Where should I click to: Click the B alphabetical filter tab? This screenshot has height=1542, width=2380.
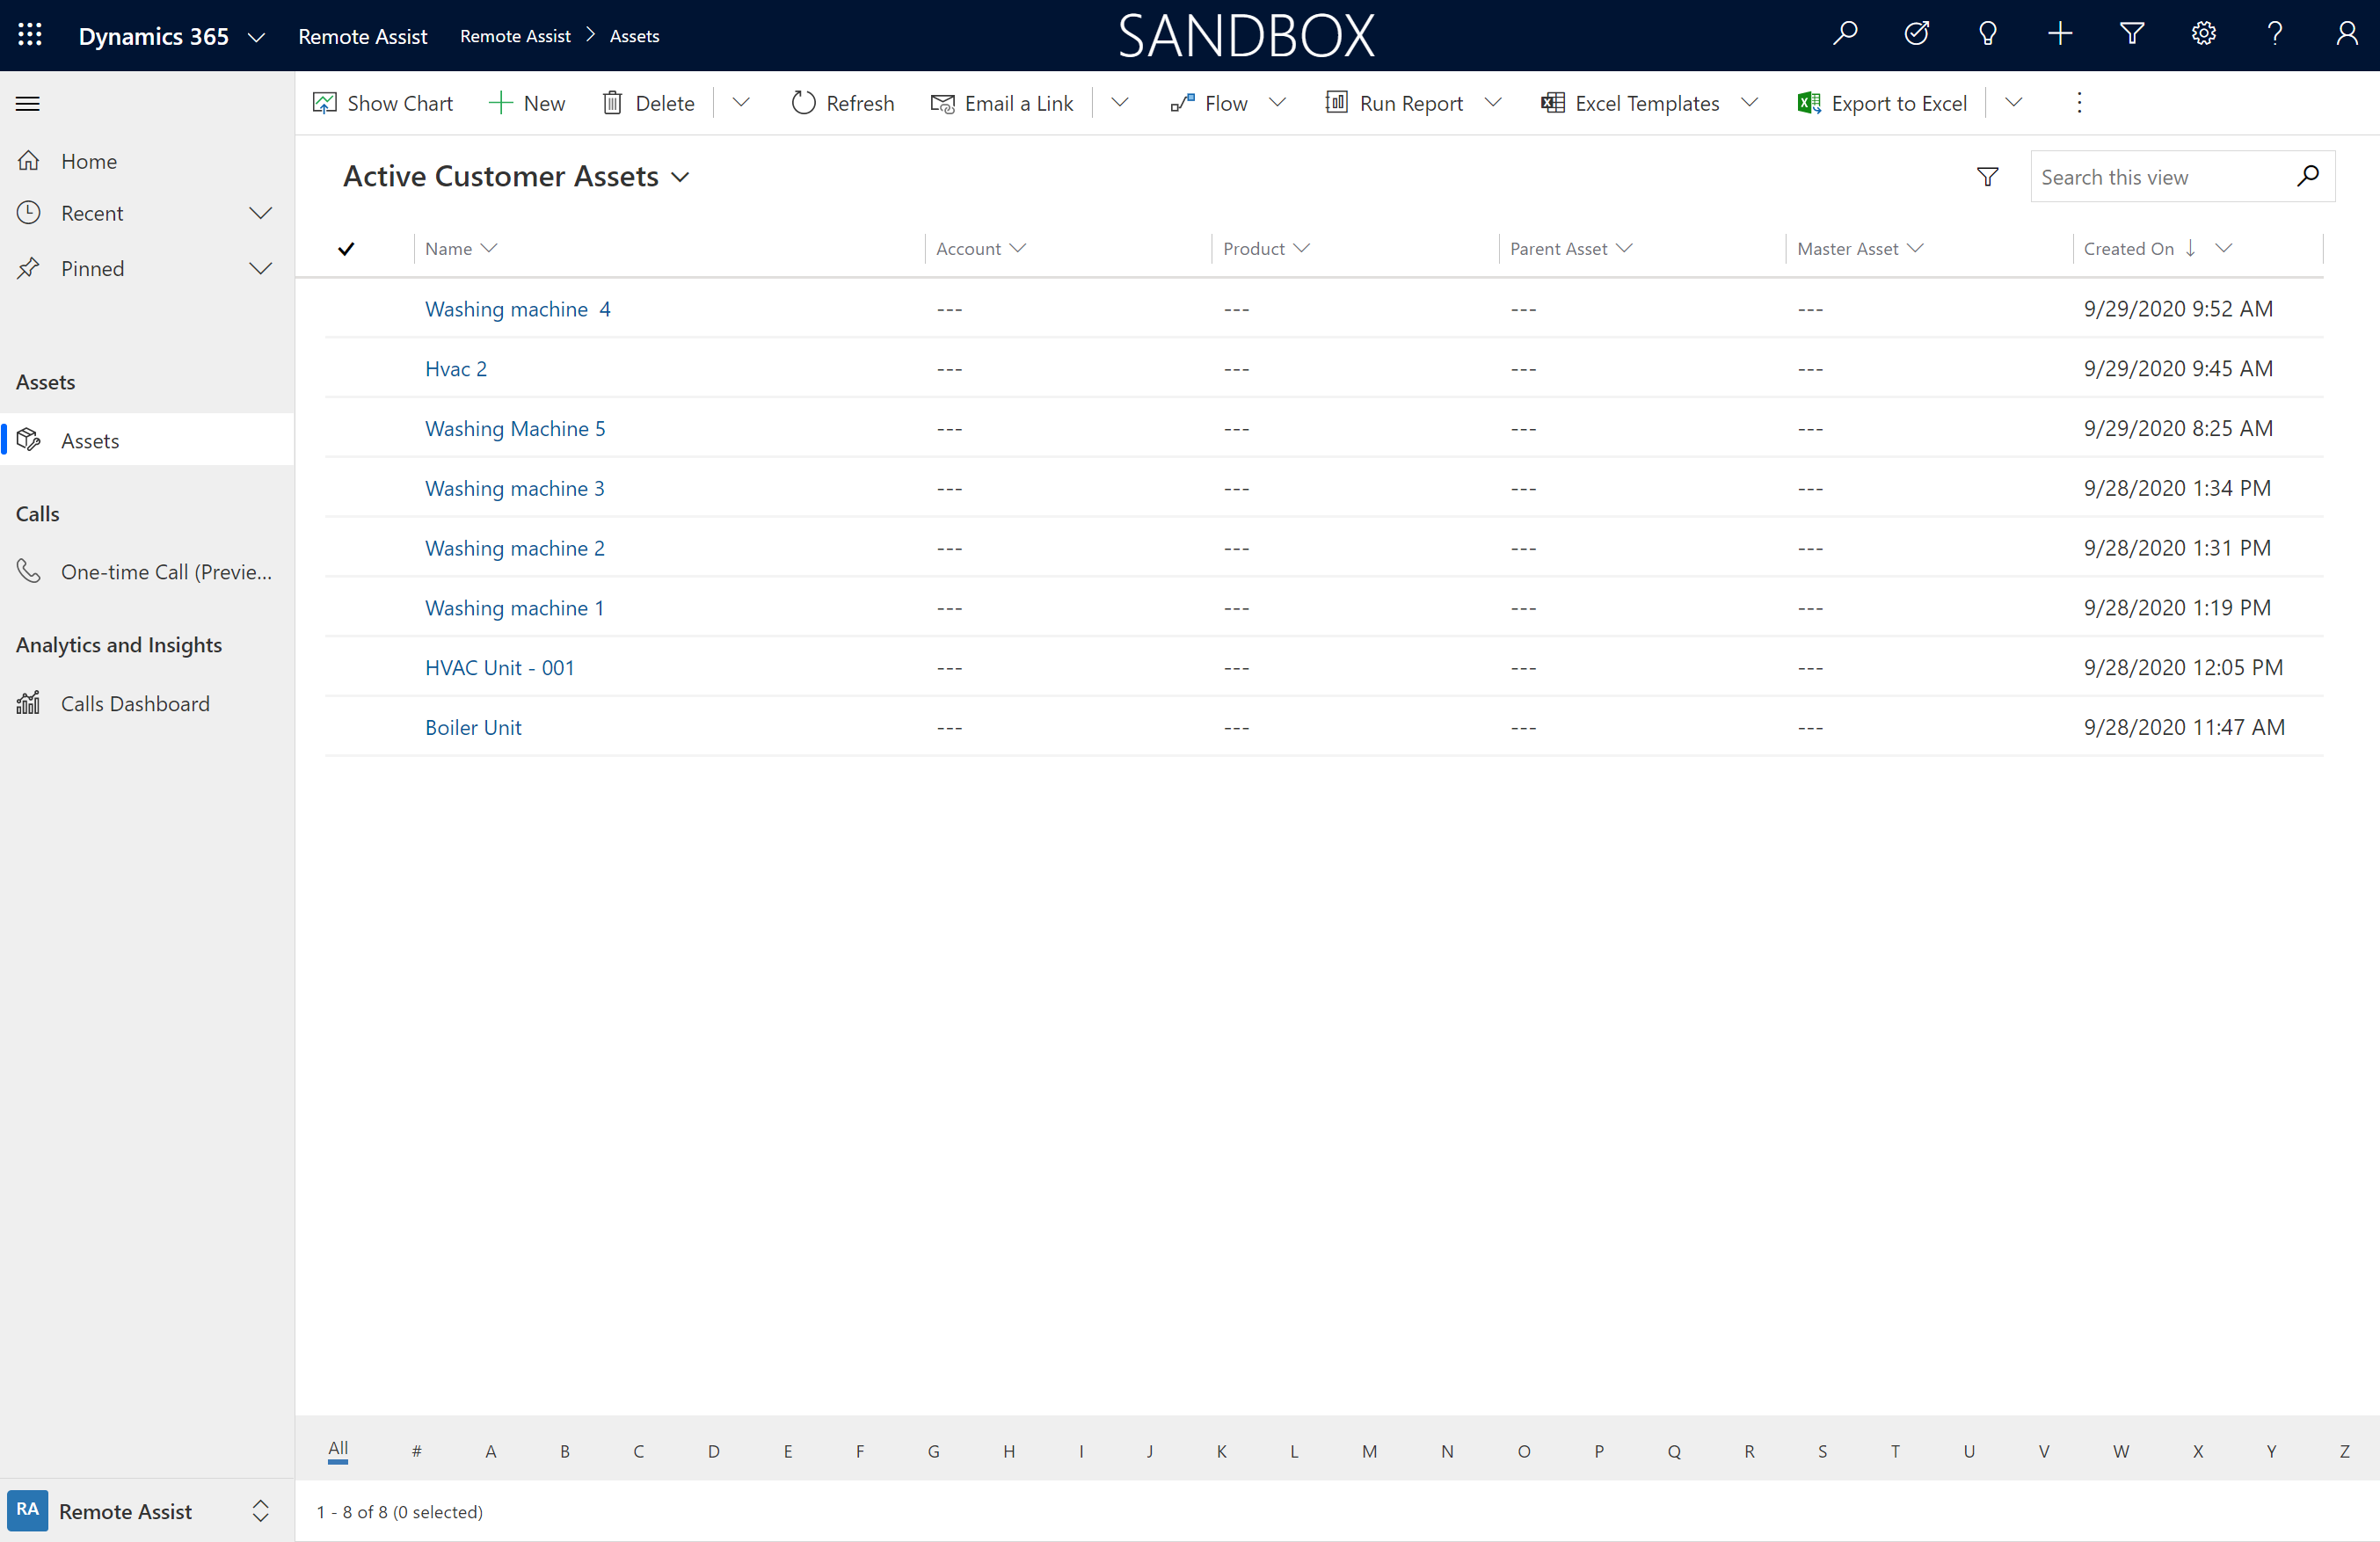564,1448
